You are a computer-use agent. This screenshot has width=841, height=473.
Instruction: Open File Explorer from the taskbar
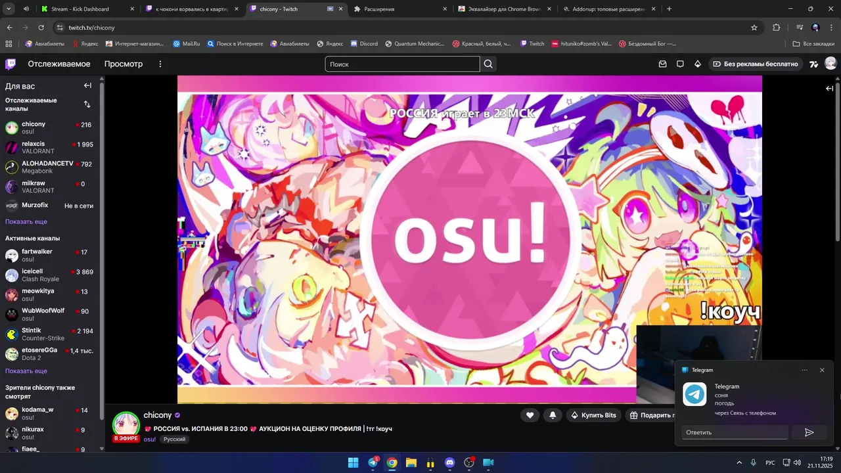click(x=411, y=462)
